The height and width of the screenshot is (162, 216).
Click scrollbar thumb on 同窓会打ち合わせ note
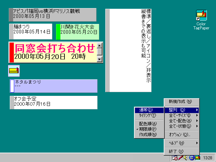100,52
